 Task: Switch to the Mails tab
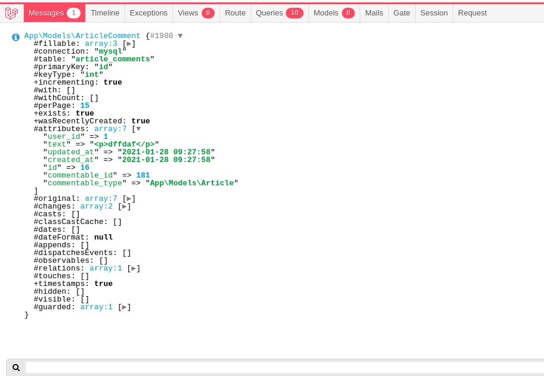tap(374, 13)
